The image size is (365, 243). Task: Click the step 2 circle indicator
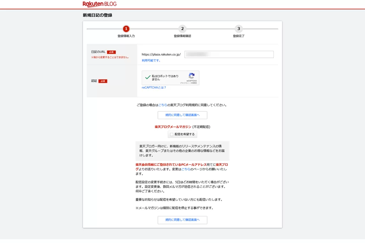(182, 29)
